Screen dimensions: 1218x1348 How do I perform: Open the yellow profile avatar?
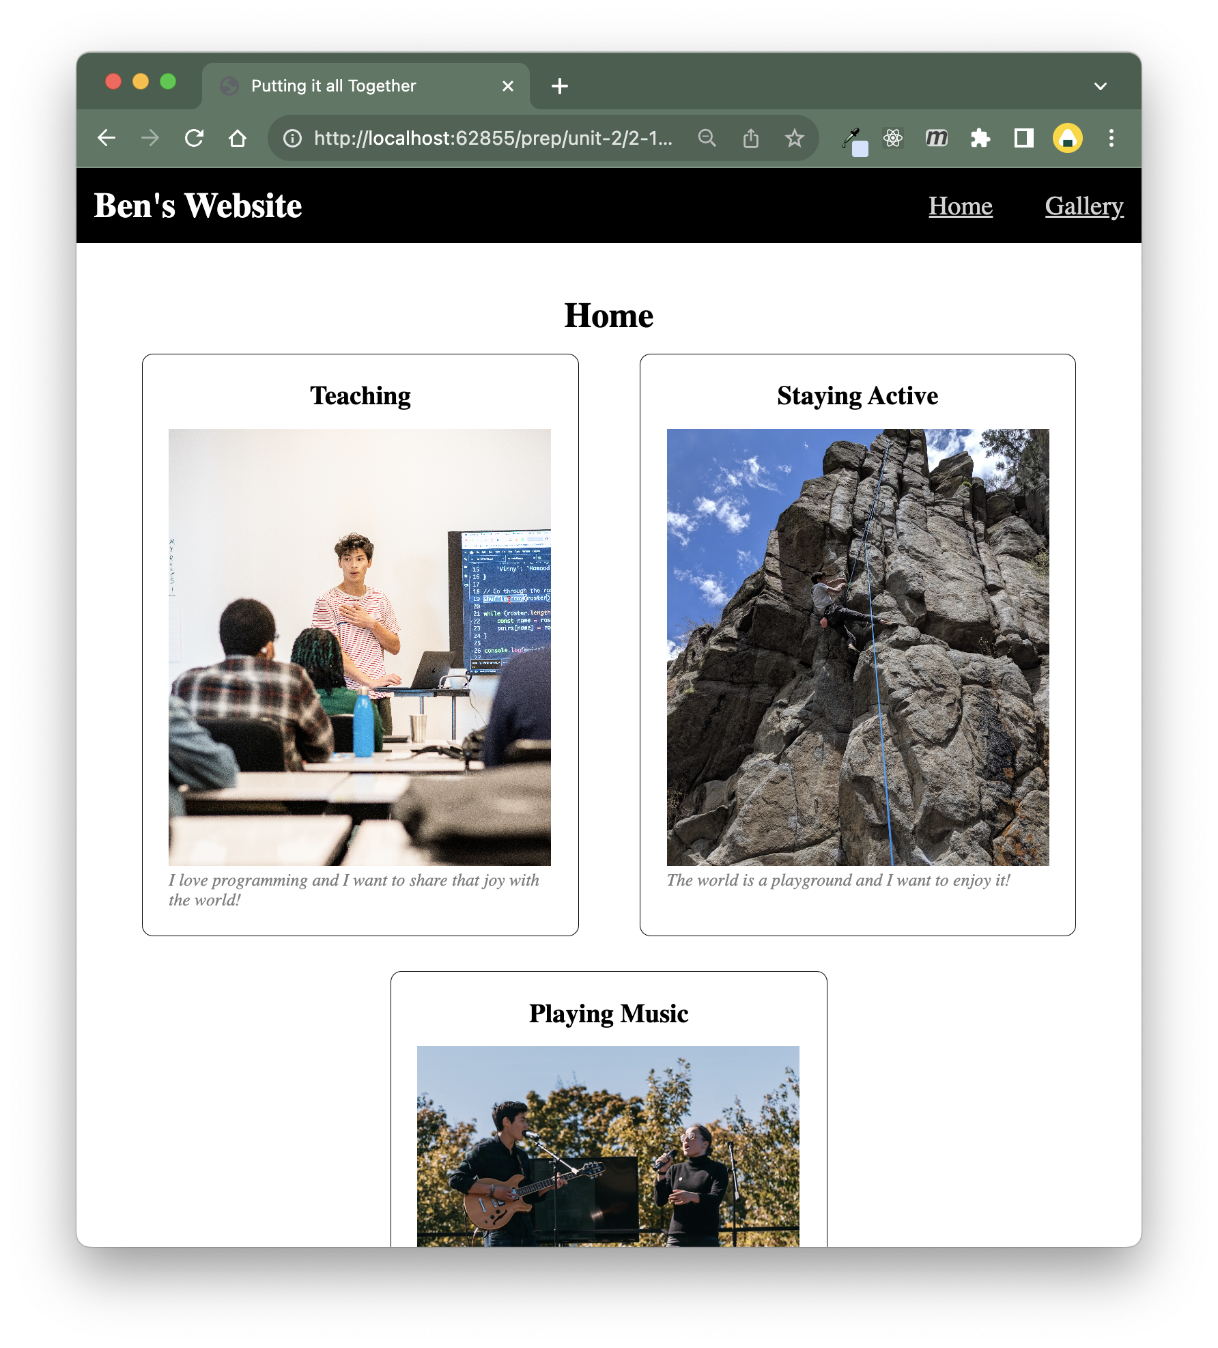1067,139
